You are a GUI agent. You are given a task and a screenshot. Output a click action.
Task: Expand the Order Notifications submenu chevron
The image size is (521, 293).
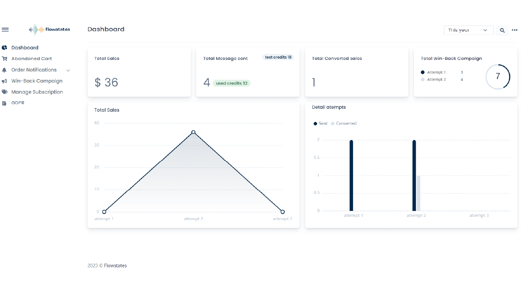pyautogui.click(x=68, y=70)
